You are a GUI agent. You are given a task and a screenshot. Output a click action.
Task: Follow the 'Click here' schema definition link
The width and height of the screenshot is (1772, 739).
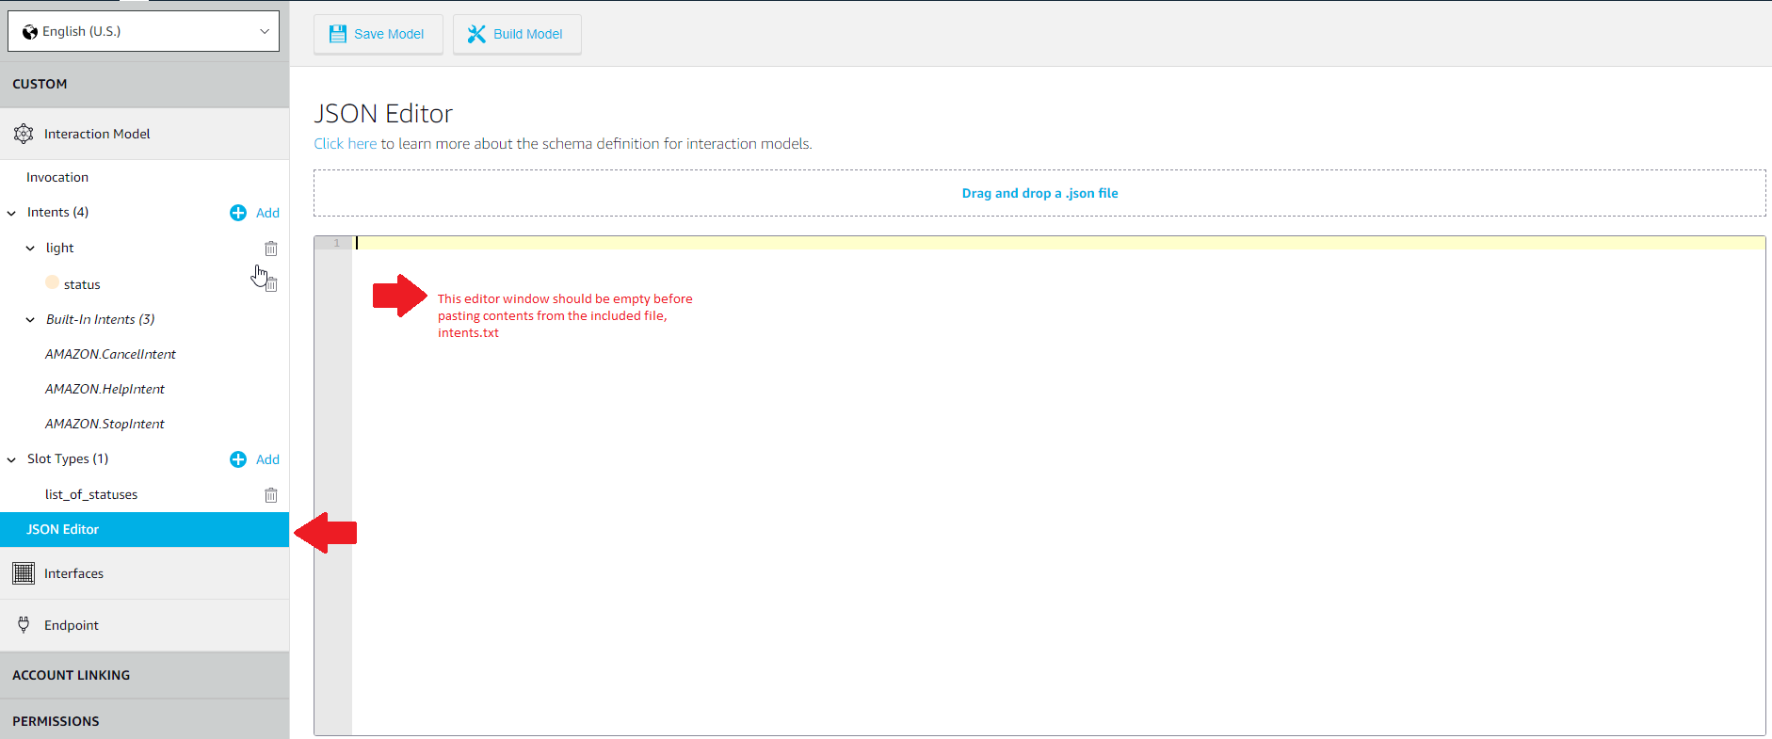(x=346, y=144)
